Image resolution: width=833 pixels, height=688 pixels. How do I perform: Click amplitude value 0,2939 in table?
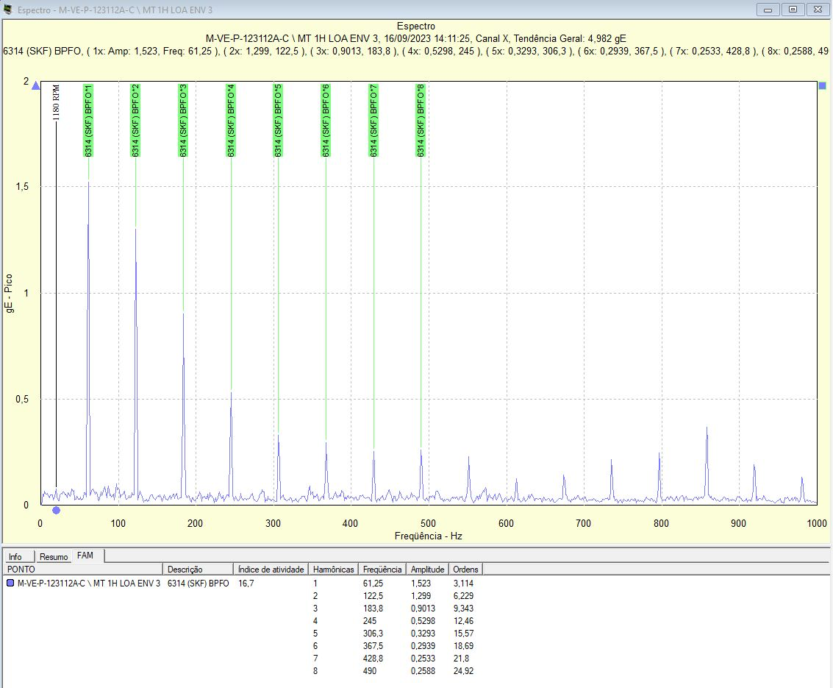click(423, 646)
